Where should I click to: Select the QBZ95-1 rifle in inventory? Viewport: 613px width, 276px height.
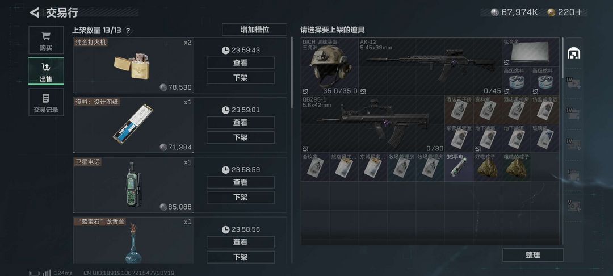(x=372, y=124)
